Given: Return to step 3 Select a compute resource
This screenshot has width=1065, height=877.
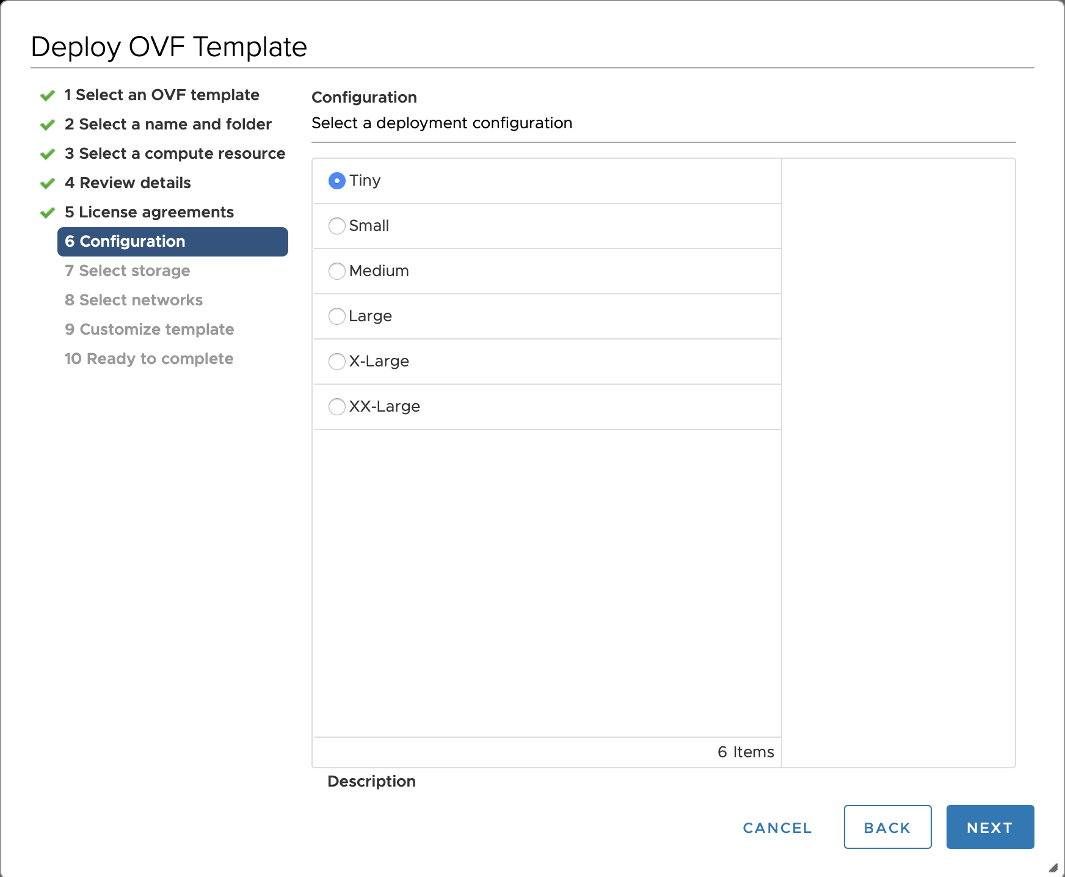Looking at the screenshot, I should 175,153.
